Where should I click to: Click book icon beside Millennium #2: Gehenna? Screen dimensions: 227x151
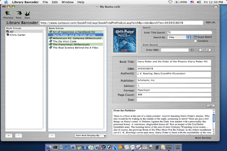[51, 38]
